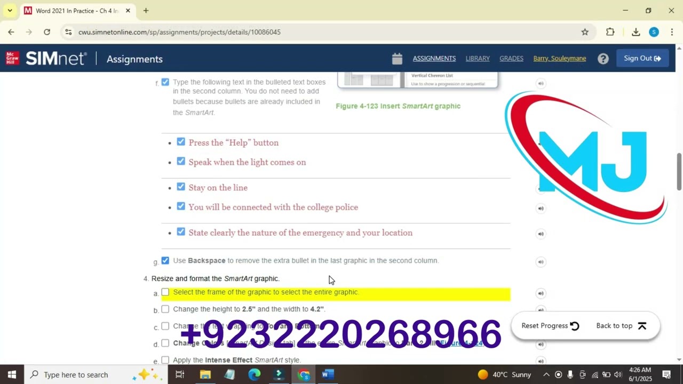Viewport: 683px width, 384px height.
Task: Check the Select the frame step
Action: 165,292
